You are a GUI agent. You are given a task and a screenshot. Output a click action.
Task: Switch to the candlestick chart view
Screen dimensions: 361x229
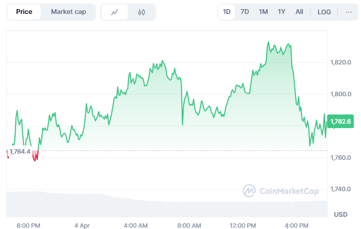[x=142, y=12]
